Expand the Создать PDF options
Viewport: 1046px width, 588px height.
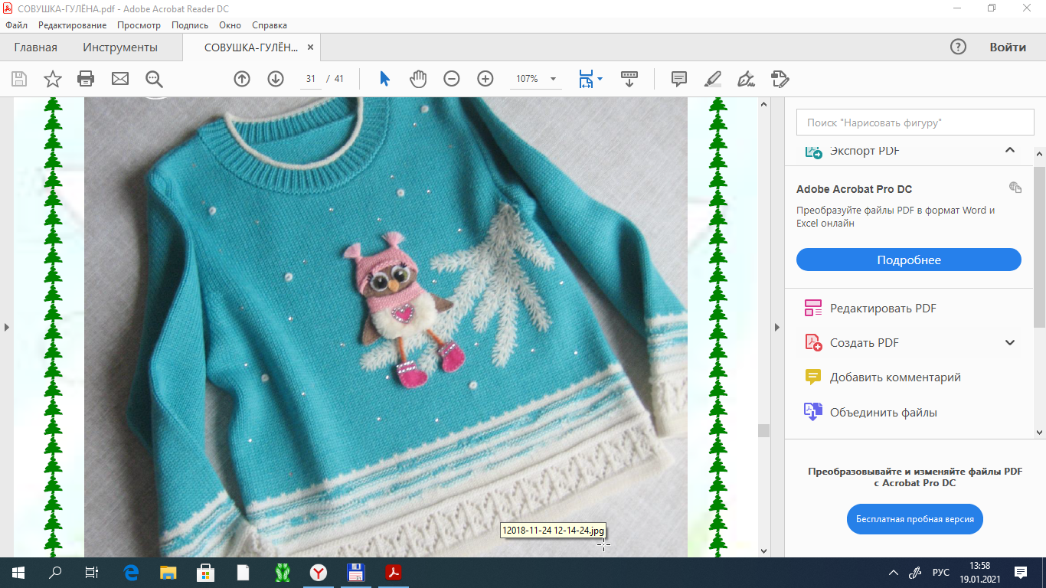(1009, 343)
